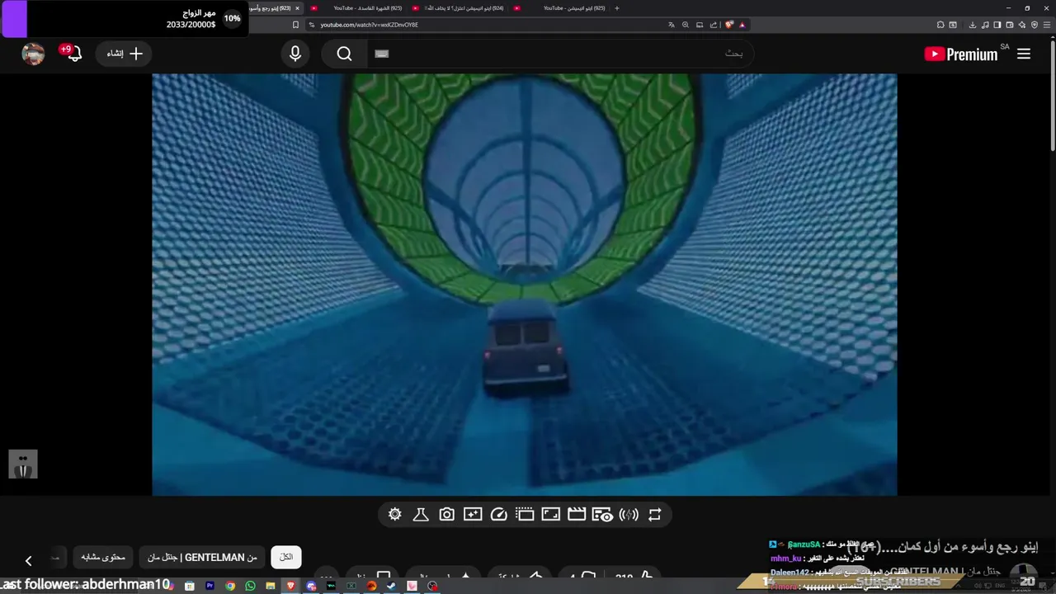Screen dimensions: 1056x594
Task: Click the sparkle filters icon below video
Action: 473,515
